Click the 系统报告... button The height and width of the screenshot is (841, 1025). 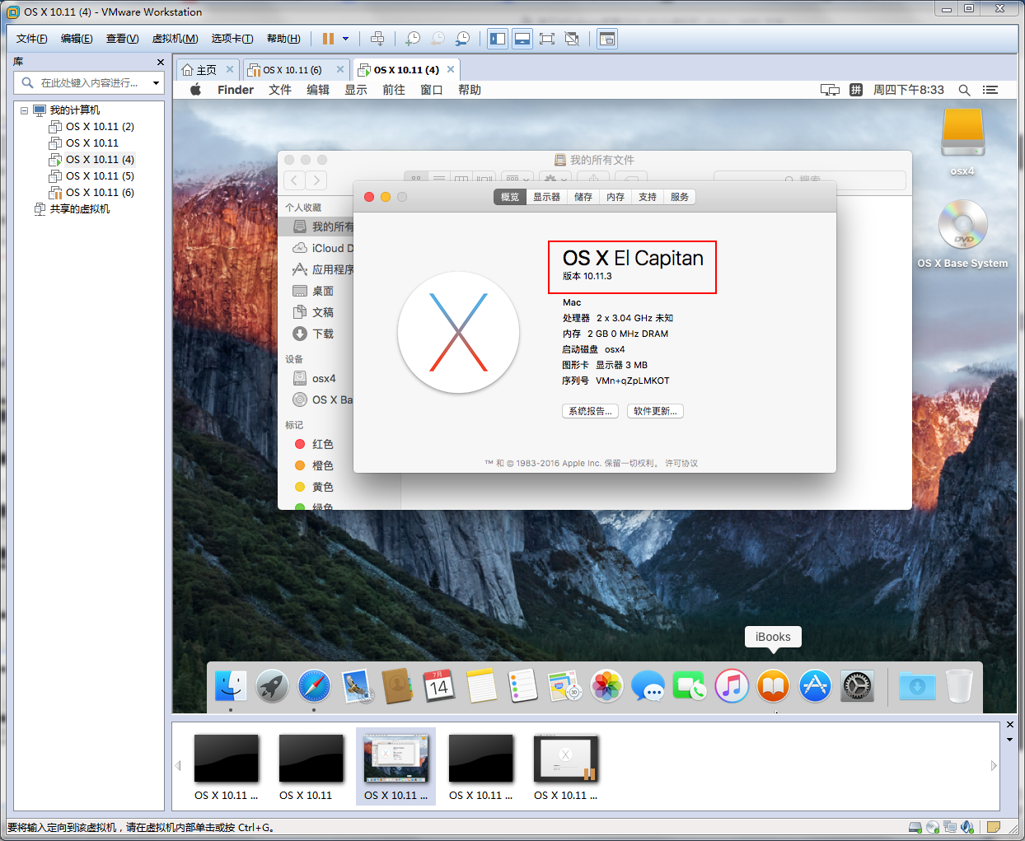point(590,411)
